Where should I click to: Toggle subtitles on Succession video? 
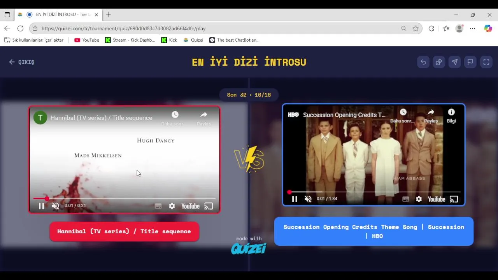click(x=406, y=199)
